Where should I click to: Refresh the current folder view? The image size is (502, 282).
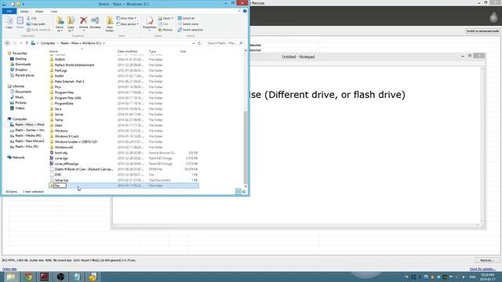point(199,43)
